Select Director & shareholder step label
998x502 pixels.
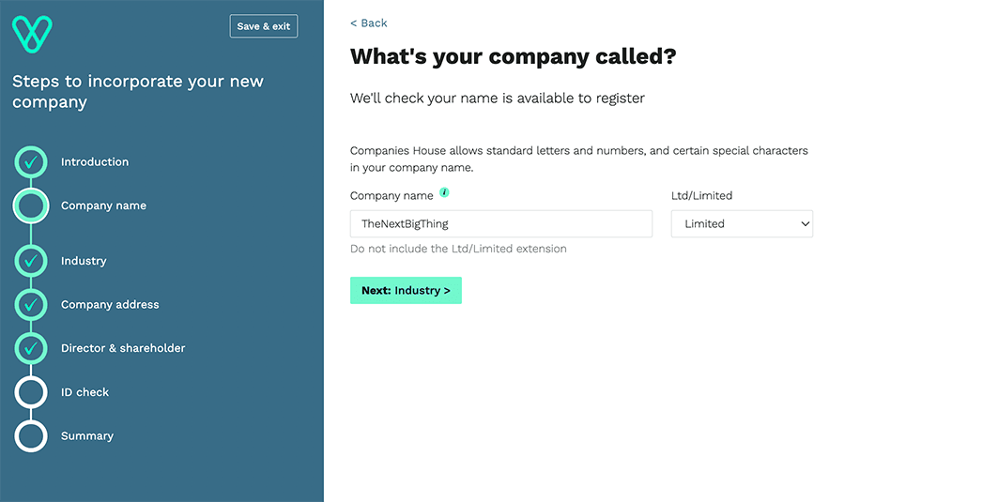point(123,348)
